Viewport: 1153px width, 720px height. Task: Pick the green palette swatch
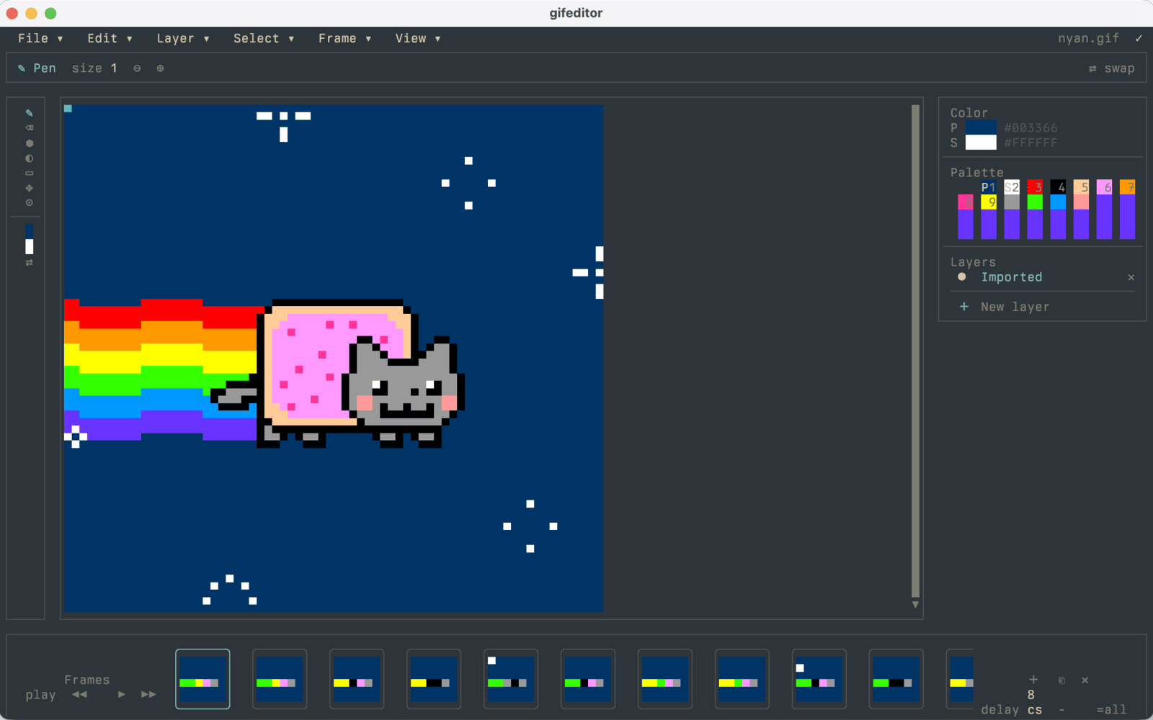(1035, 202)
